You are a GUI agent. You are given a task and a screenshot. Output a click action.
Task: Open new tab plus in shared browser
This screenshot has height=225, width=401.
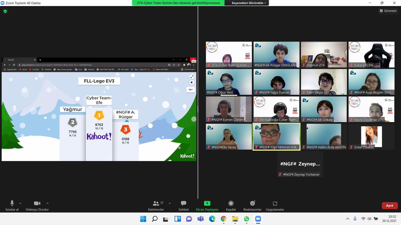click(x=40, y=60)
